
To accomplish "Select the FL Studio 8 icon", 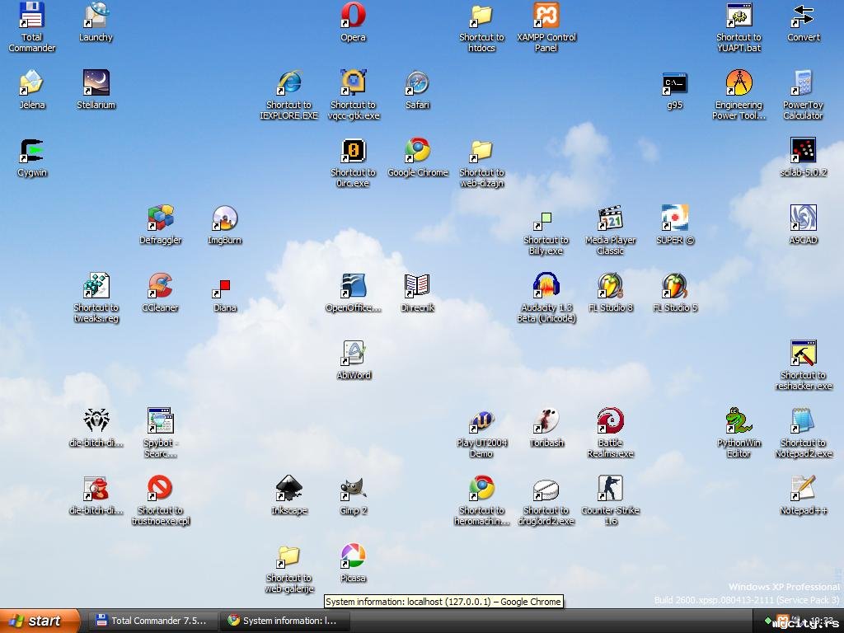I will 610,286.
